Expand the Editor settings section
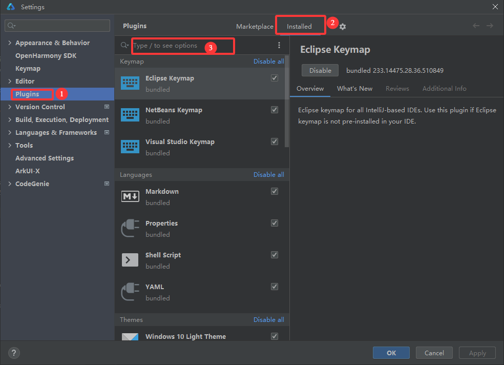Image resolution: width=504 pixels, height=365 pixels. coord(10,81)
